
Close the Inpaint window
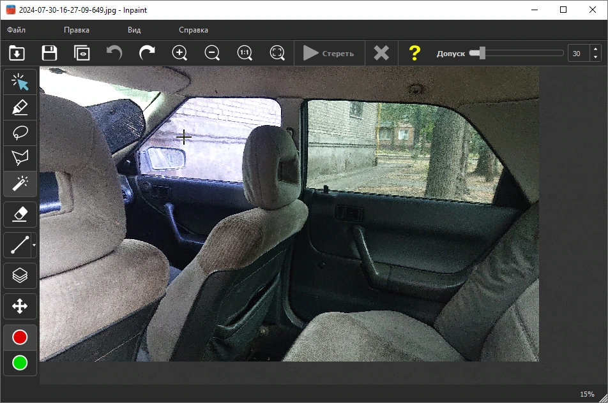coord(593,10)
